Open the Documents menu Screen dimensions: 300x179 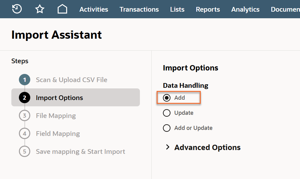(x=285, y=9)
